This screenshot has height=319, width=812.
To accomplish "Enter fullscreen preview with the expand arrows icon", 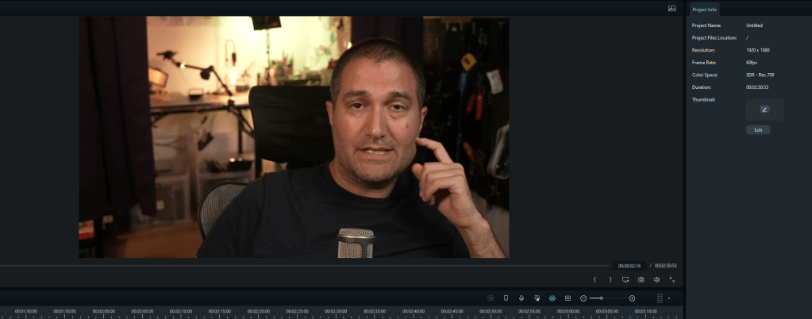I will (672, 279).
